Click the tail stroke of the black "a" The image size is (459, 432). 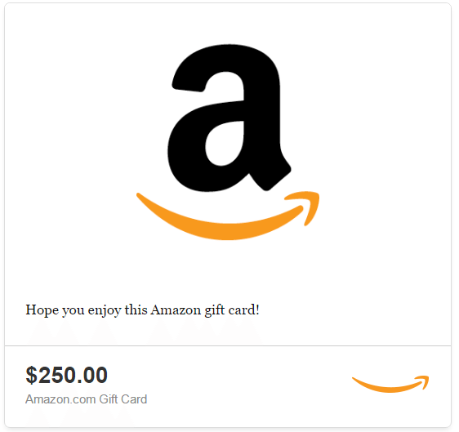tap(271, 174)
